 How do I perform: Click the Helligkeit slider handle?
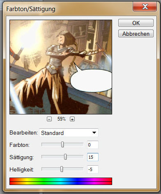62,169
